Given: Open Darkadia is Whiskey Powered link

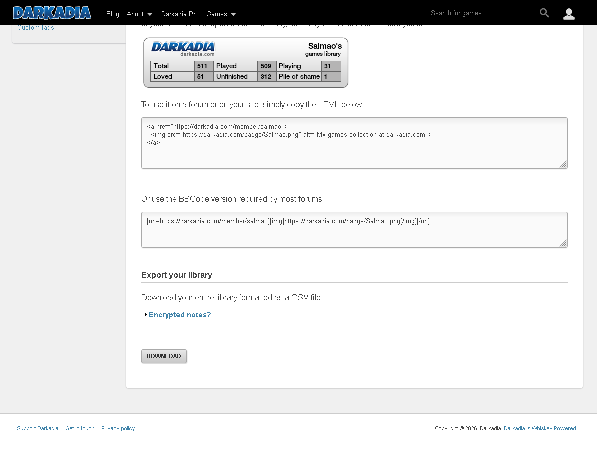Looking at the screenshot, I should tap(540, 428).
